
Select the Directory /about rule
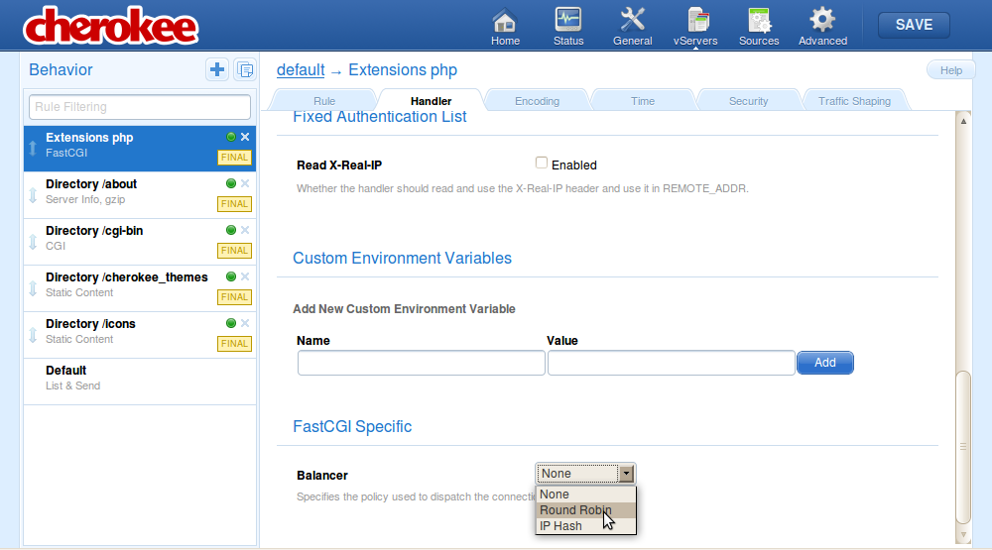(x=140, y=195)
